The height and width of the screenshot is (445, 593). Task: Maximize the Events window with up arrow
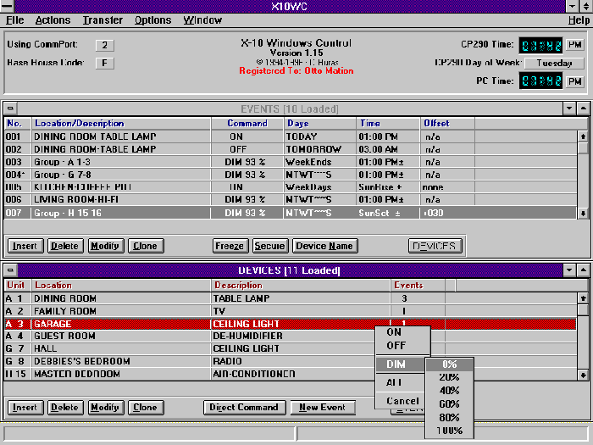coord(583,108)
